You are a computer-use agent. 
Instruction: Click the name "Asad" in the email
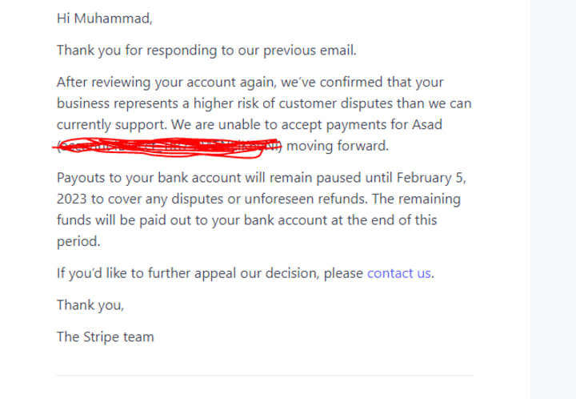[427, 125]
